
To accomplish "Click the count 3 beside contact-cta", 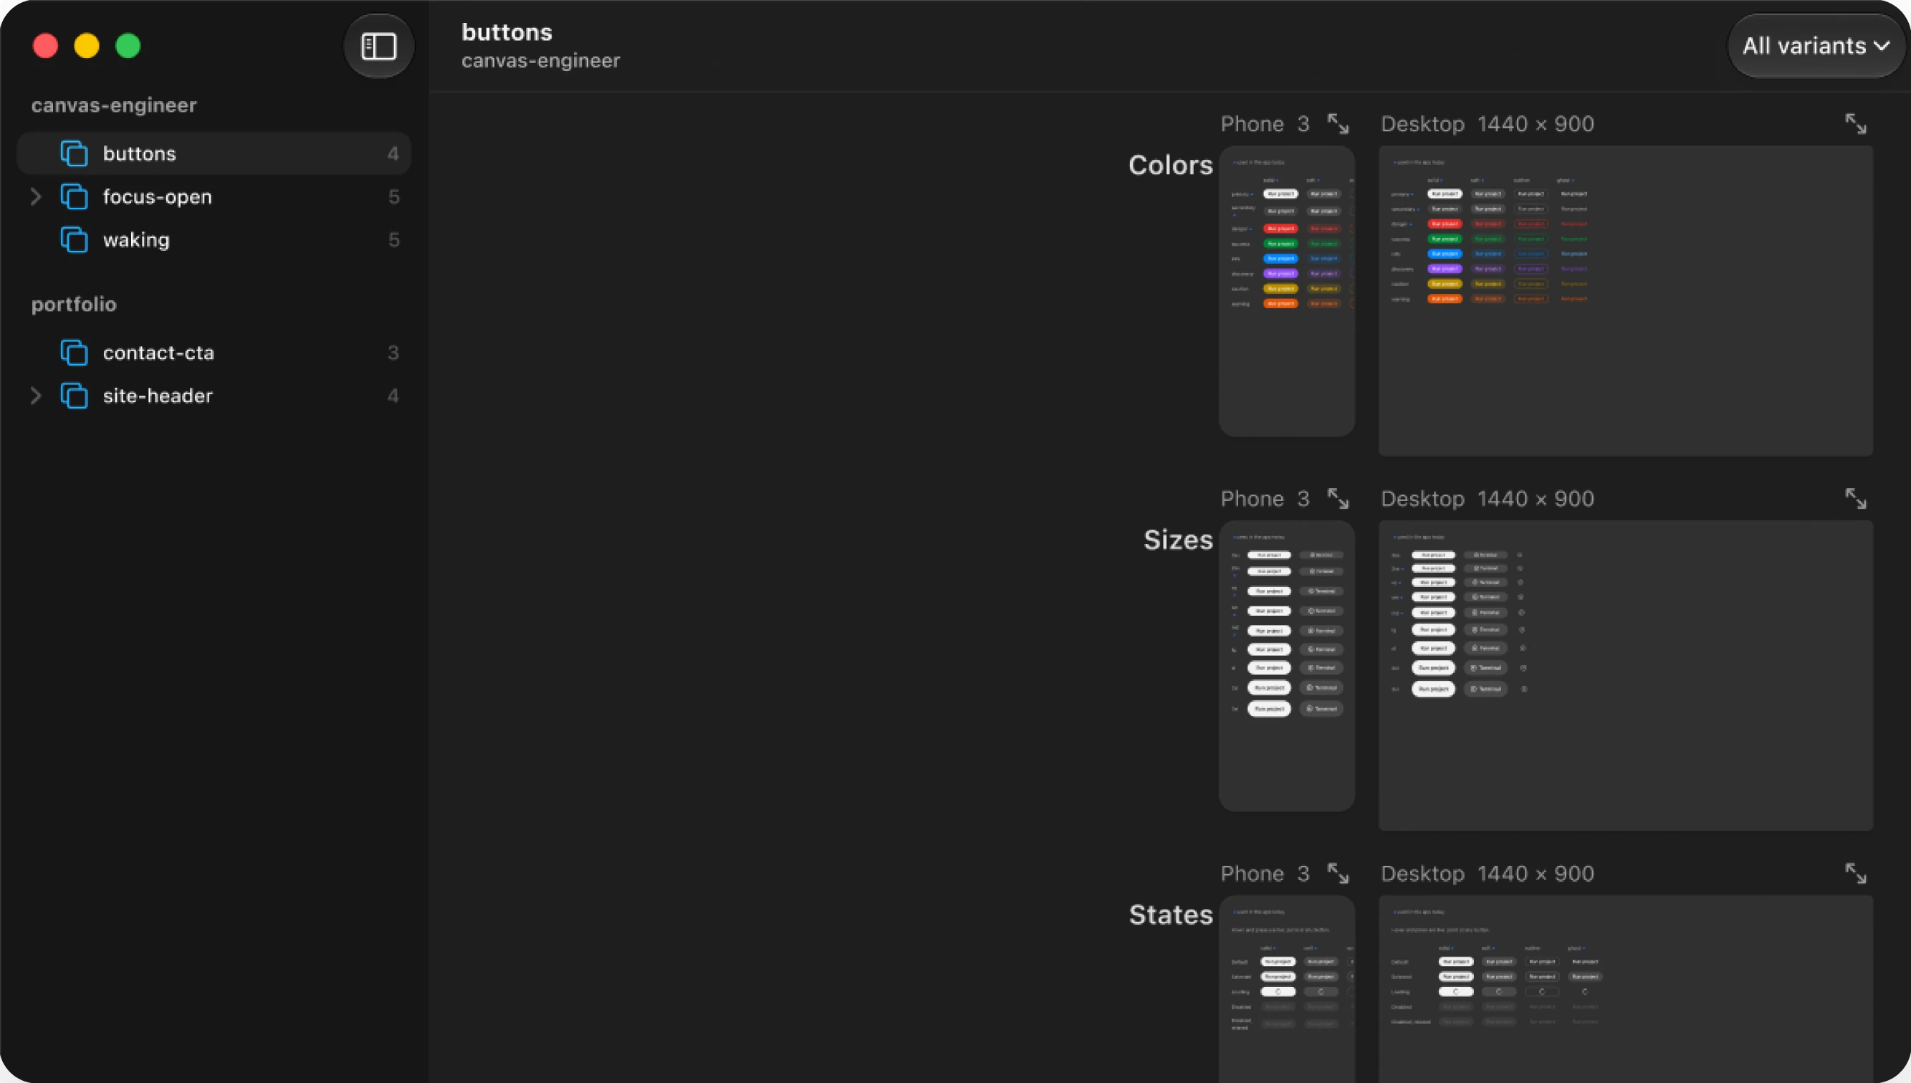I will [x=393, y=353].
